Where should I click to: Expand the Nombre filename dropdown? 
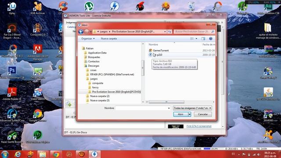(x=169, y=108)
